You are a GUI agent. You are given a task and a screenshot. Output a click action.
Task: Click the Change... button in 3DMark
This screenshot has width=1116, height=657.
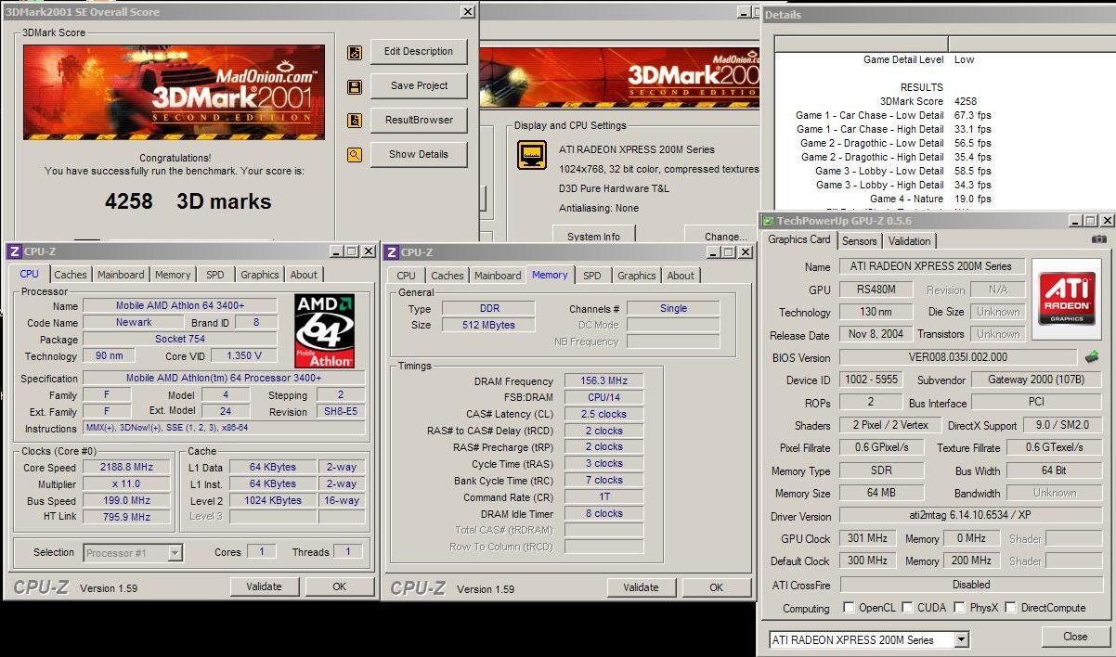tap(725, 235)
